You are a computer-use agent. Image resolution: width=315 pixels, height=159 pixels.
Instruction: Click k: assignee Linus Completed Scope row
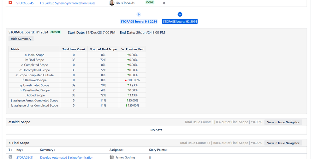77,106
